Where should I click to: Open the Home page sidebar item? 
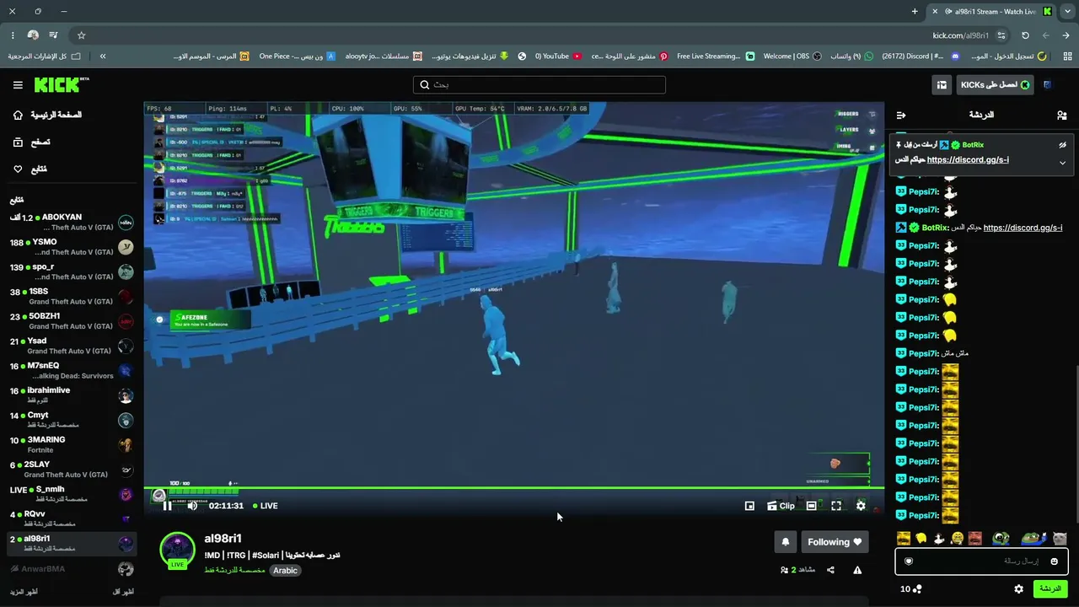[x=49, y=115]
